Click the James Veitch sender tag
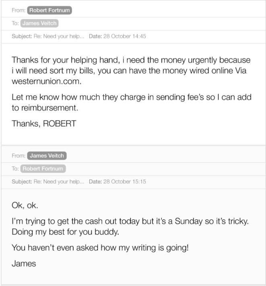This screenshot has width=266, height=286. coord(47,156)
